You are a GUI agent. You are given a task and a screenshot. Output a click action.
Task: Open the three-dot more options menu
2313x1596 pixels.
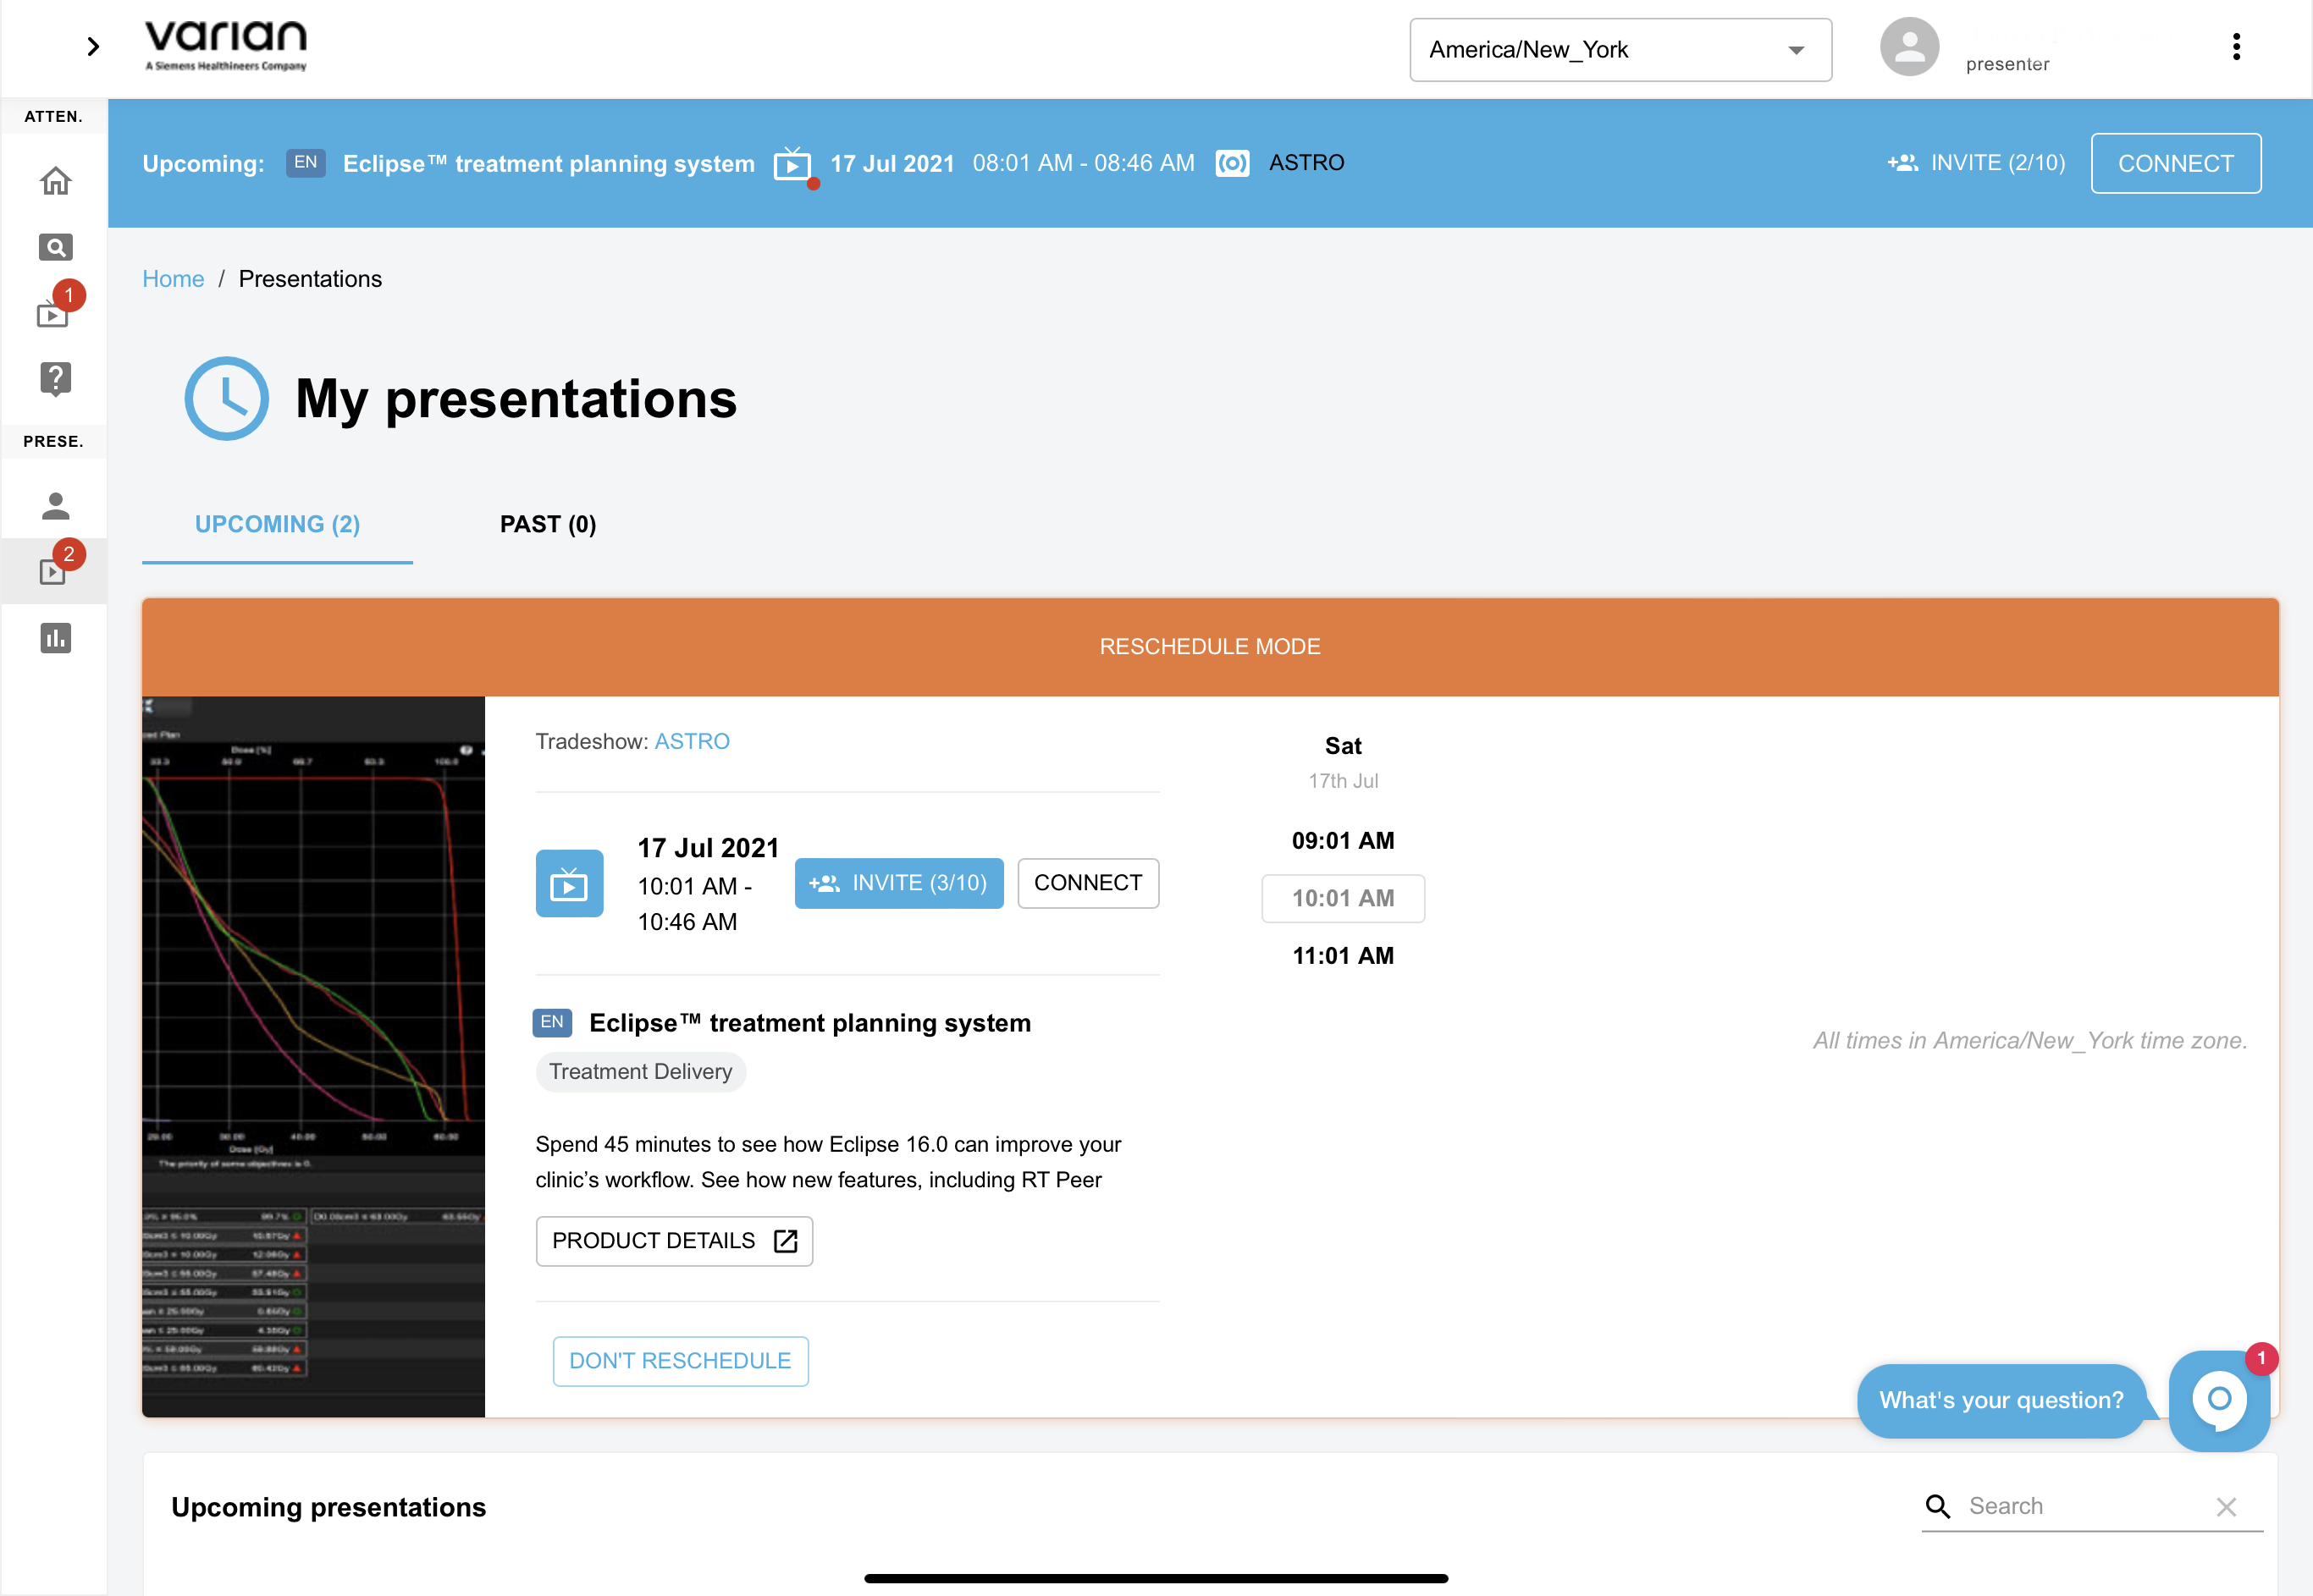(2236, 47)
